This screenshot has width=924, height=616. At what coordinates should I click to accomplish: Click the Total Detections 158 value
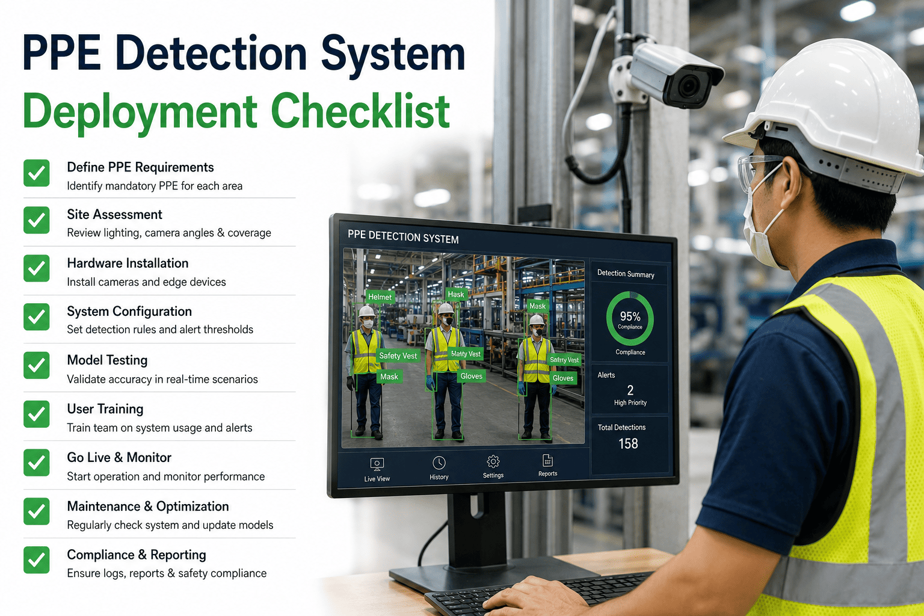tap(628, 444)
